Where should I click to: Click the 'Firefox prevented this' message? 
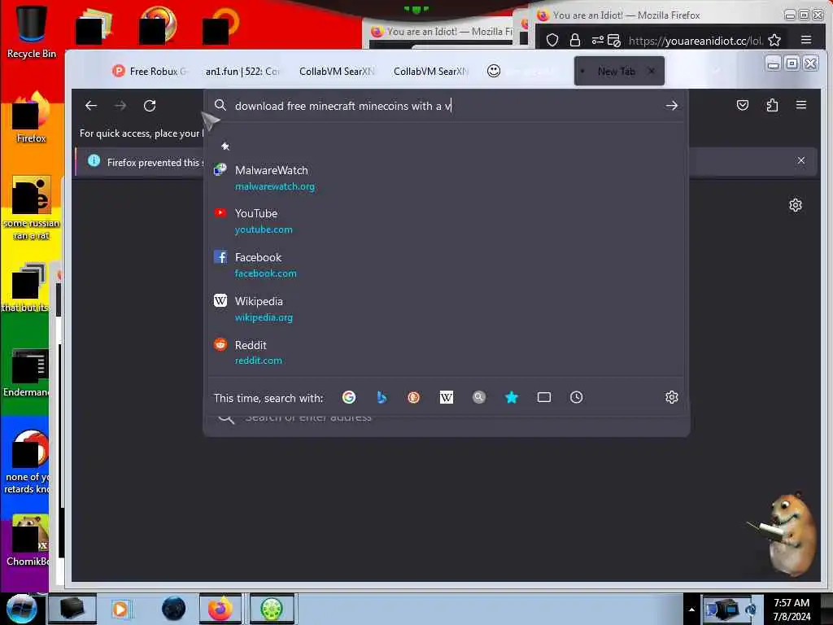click(153, 163)
